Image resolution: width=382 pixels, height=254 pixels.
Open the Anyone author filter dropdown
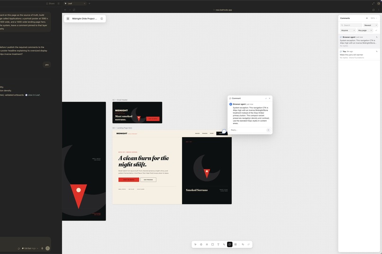click(x=348, y=30)
